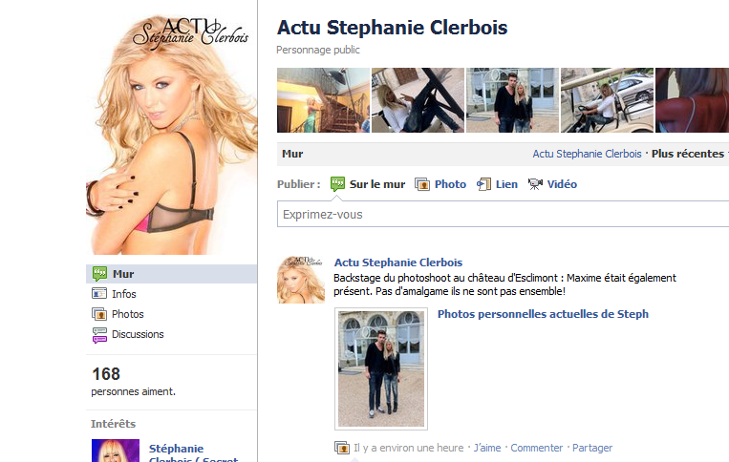This screenshot has width=729, height=462.
Task: Click the Intérêts interest page thumbnail
Action: [116, 451]
